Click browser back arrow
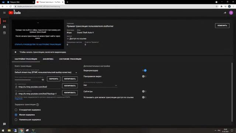The width and height of the screenshot is (236, 133). click(3, 7)
